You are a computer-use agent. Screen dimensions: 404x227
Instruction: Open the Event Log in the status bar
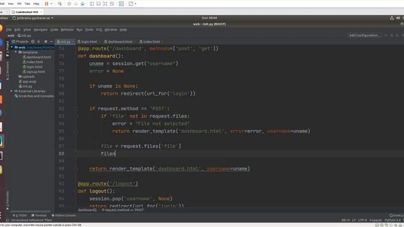396,216
